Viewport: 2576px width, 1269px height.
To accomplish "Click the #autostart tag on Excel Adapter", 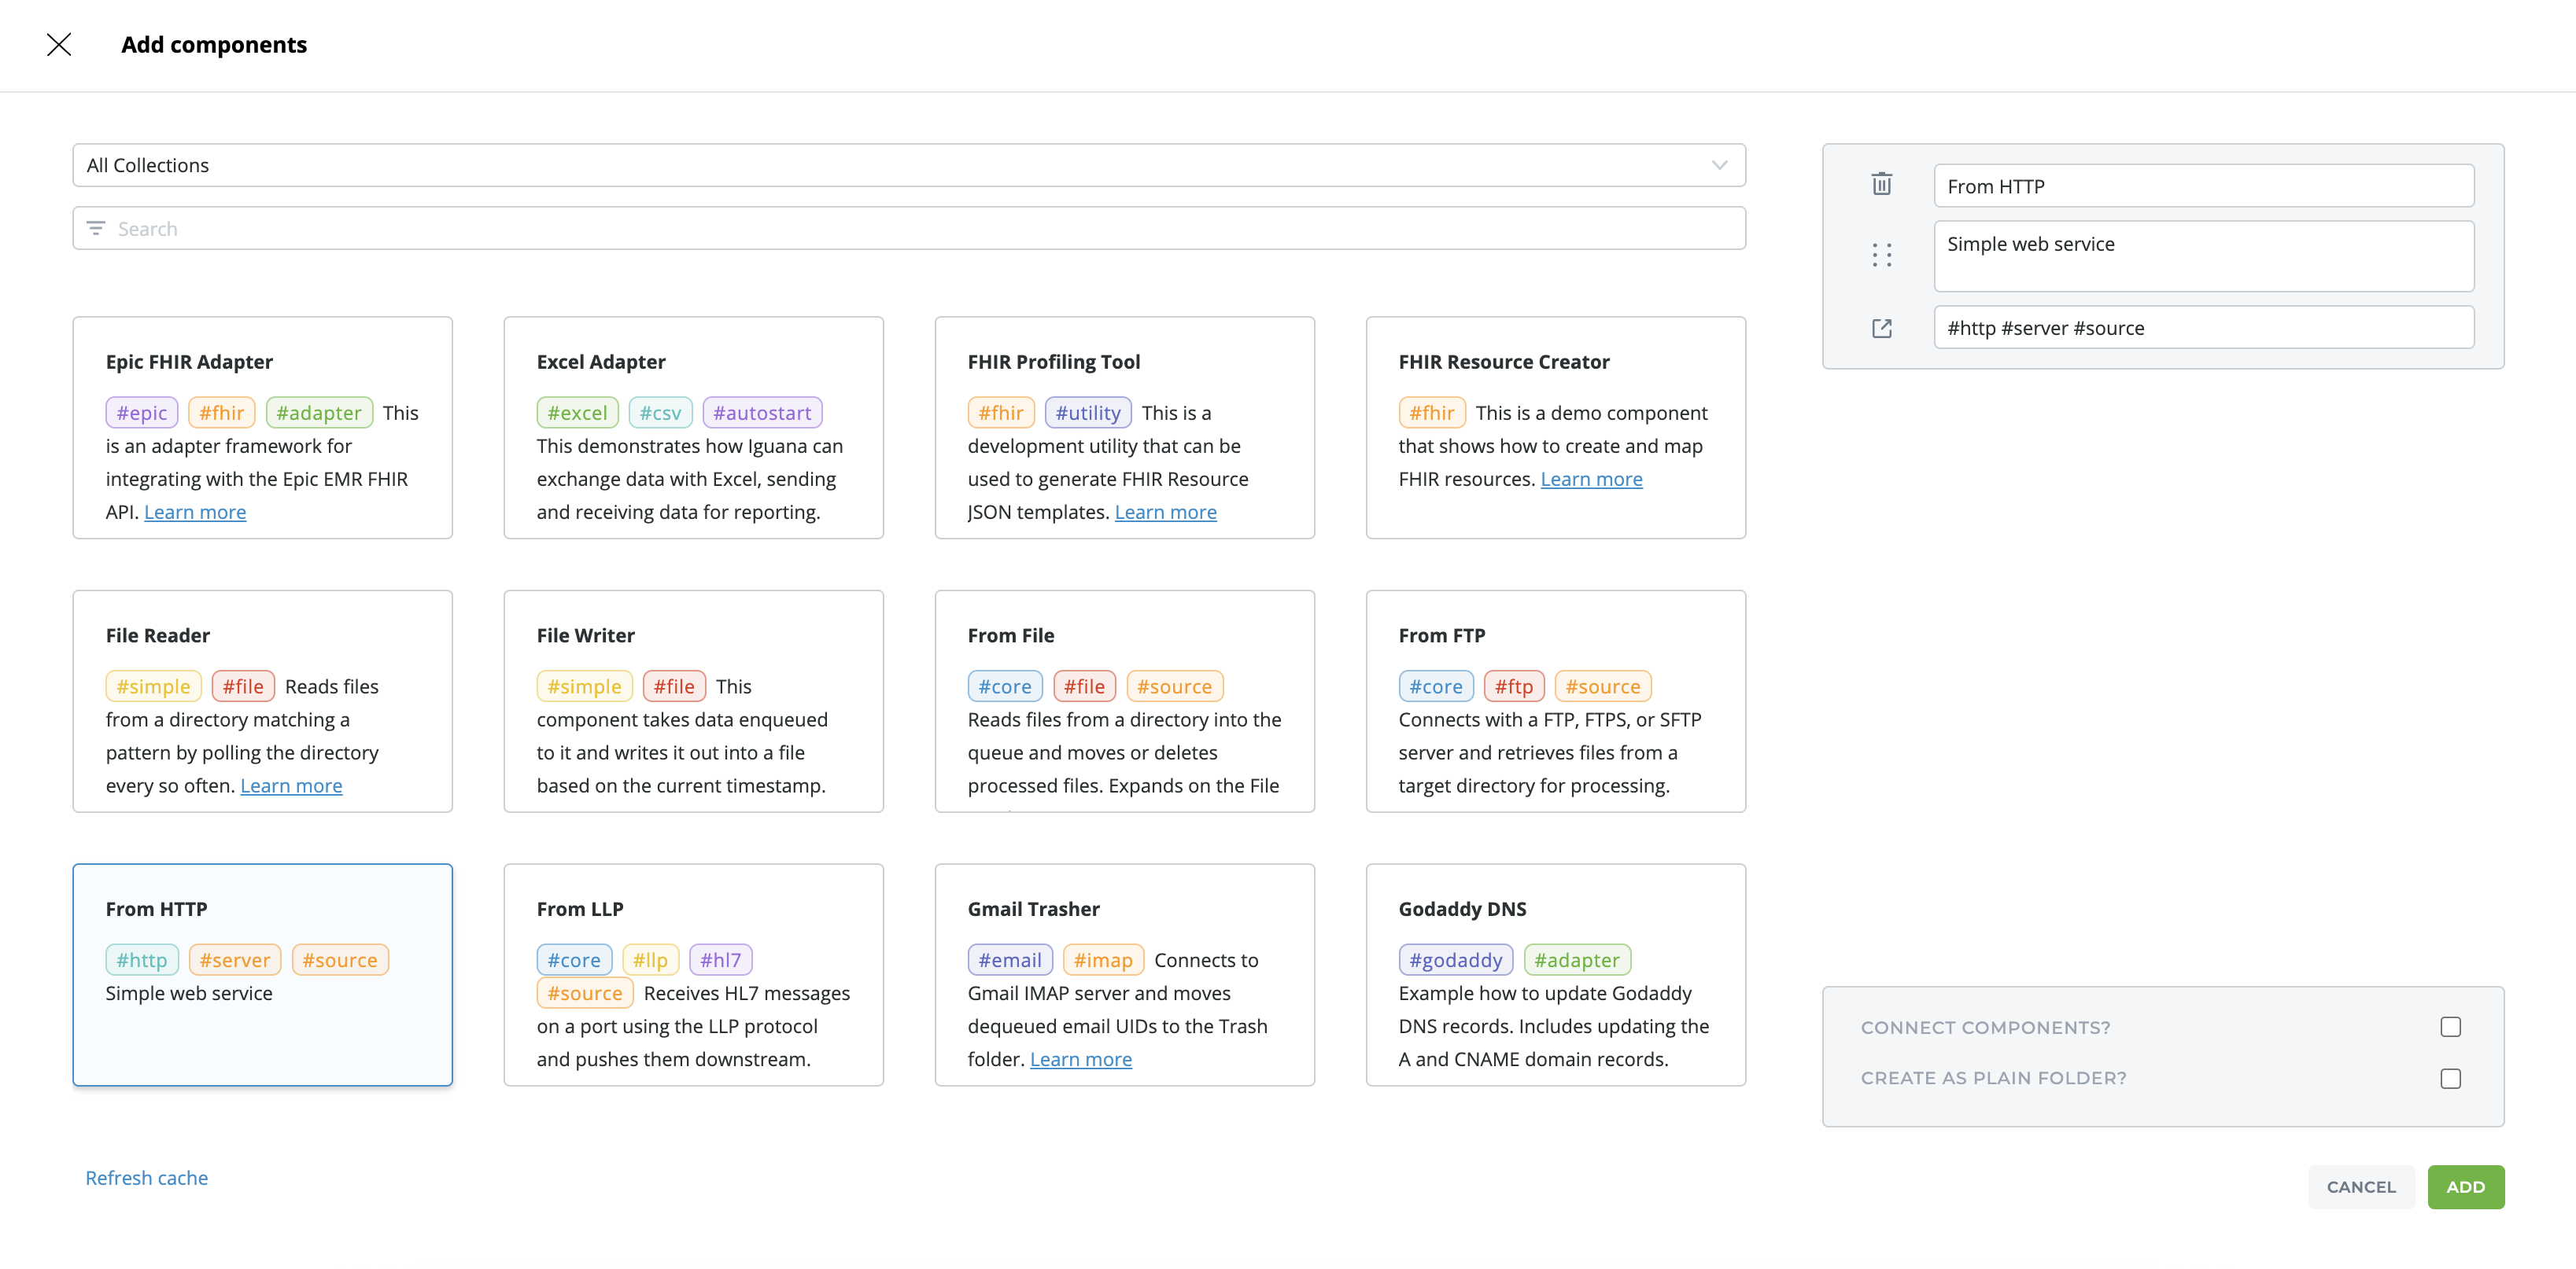I will [x=761, y=413].
